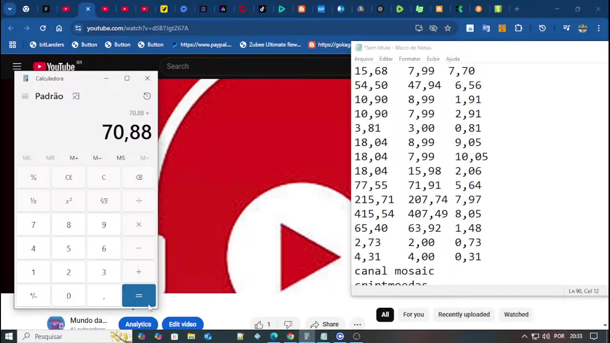Open Chrome three-dot menu
Viewport: 610px width, 343px height.
[599, 28]
